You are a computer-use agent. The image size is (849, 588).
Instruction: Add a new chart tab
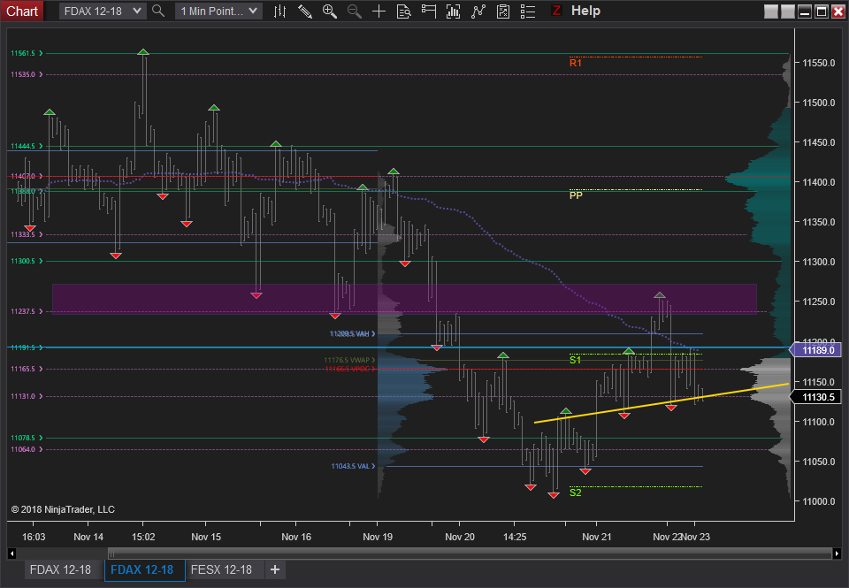275,569
